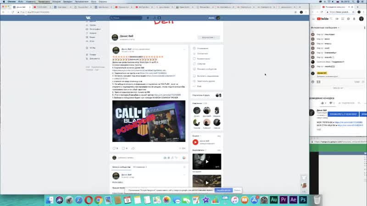Viewport: 367px width, 206px height.
Task: Bookmark page with star in left Chrome window
Action: 295,12
